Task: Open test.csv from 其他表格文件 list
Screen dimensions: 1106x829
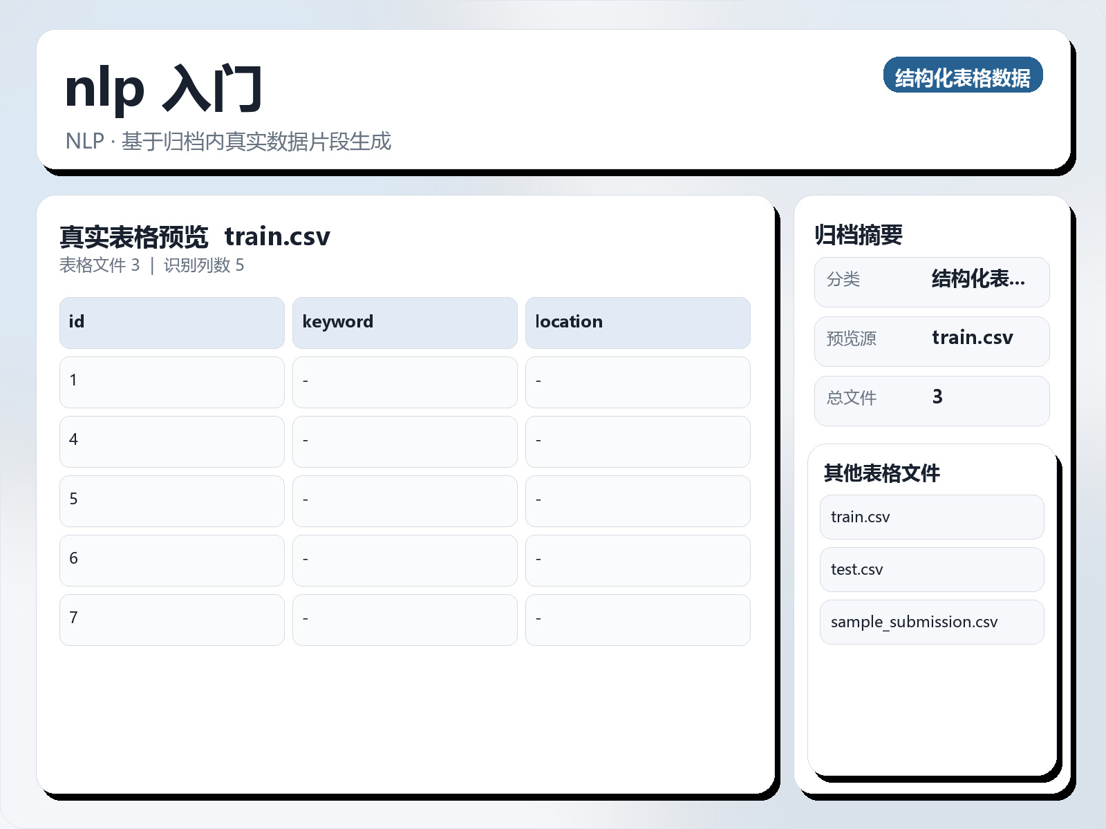Action: click(931, 569)
